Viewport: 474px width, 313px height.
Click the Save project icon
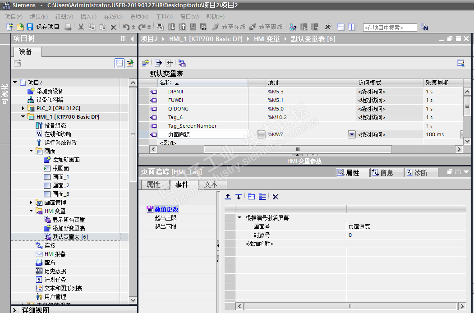(30, 27)
